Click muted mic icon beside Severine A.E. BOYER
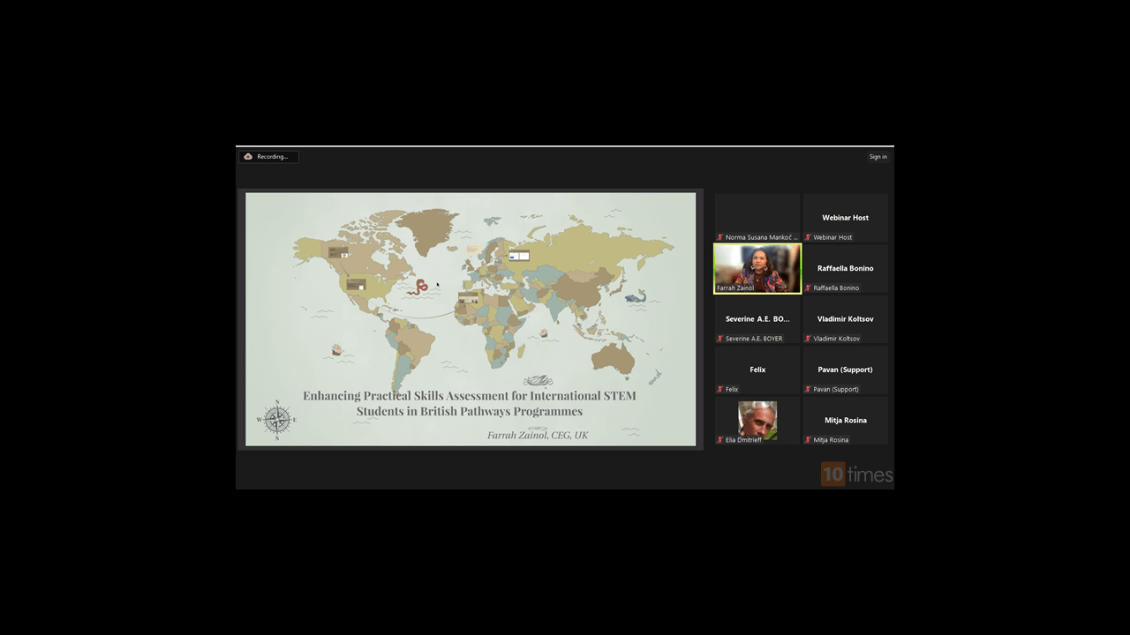The height and width of the screenshot is (635, 1130). pos(720,339)
